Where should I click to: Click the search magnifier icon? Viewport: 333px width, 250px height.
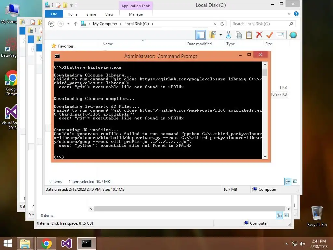coord(291,24)
